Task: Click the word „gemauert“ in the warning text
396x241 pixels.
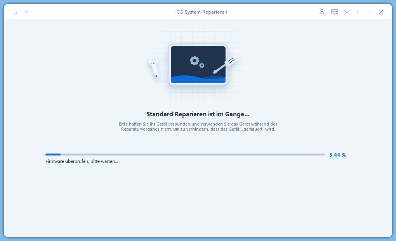Action: pyautogui.click(x=254, y=129)
